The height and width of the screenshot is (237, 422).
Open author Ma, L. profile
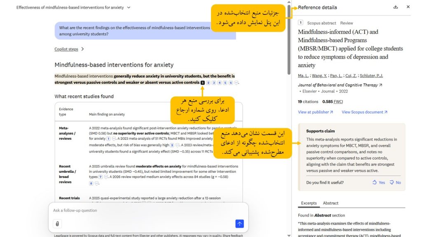click(x=303, y=76)
